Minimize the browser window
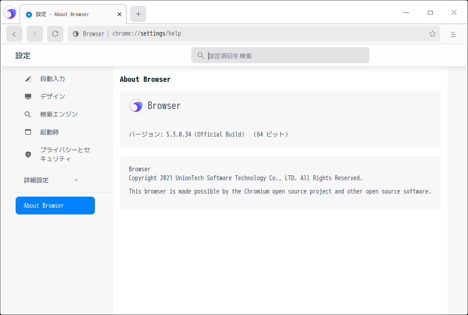 point(406,13)
